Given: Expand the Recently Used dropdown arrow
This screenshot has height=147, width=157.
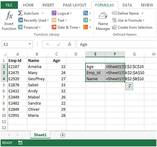Looking at the screenshot, I should [x=48, y=20].
